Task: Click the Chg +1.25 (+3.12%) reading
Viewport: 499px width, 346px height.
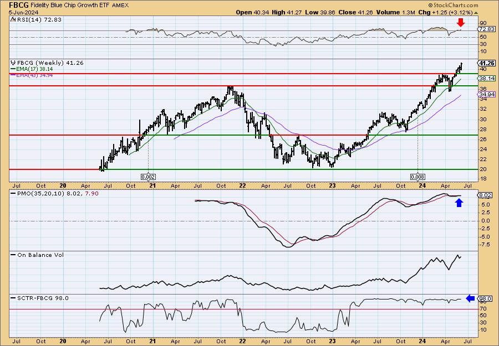Action: point(446,12)
